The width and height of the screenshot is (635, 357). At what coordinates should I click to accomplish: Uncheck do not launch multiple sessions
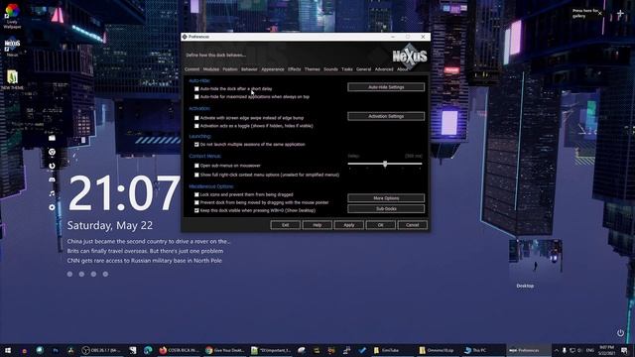pyautogui.click(x=196, y=145)
